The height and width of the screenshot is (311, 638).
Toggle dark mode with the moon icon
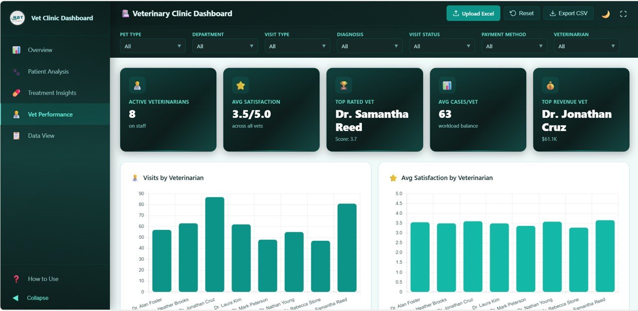coord(605,14)
